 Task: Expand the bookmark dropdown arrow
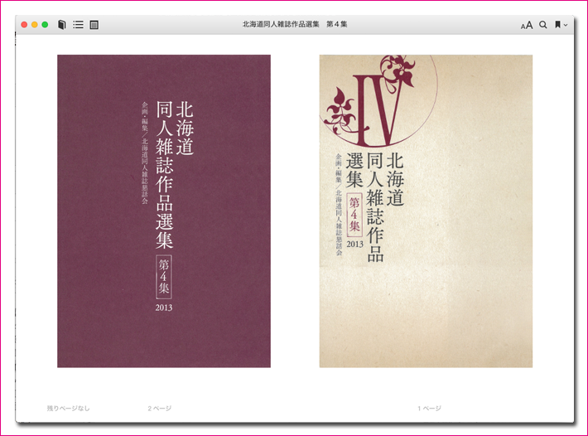pyautogui.click(x=566, y=25)
